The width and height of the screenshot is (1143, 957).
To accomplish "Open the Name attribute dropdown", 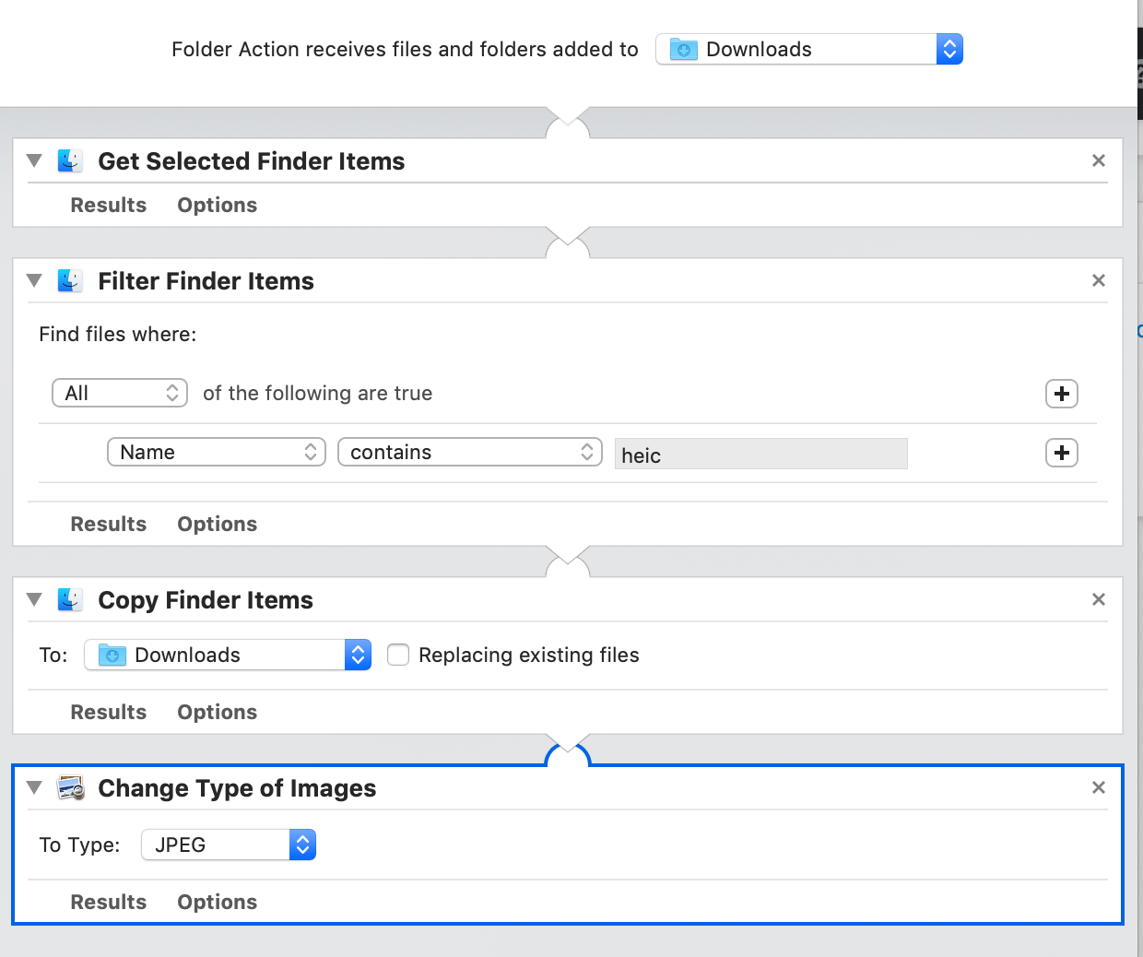I will (216, 452).
